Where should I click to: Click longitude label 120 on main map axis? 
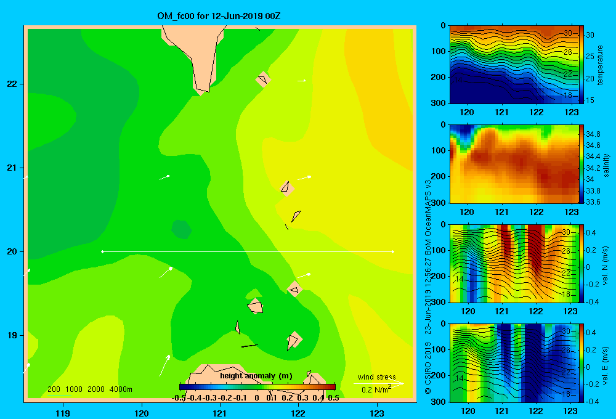(x=142, y=413)
